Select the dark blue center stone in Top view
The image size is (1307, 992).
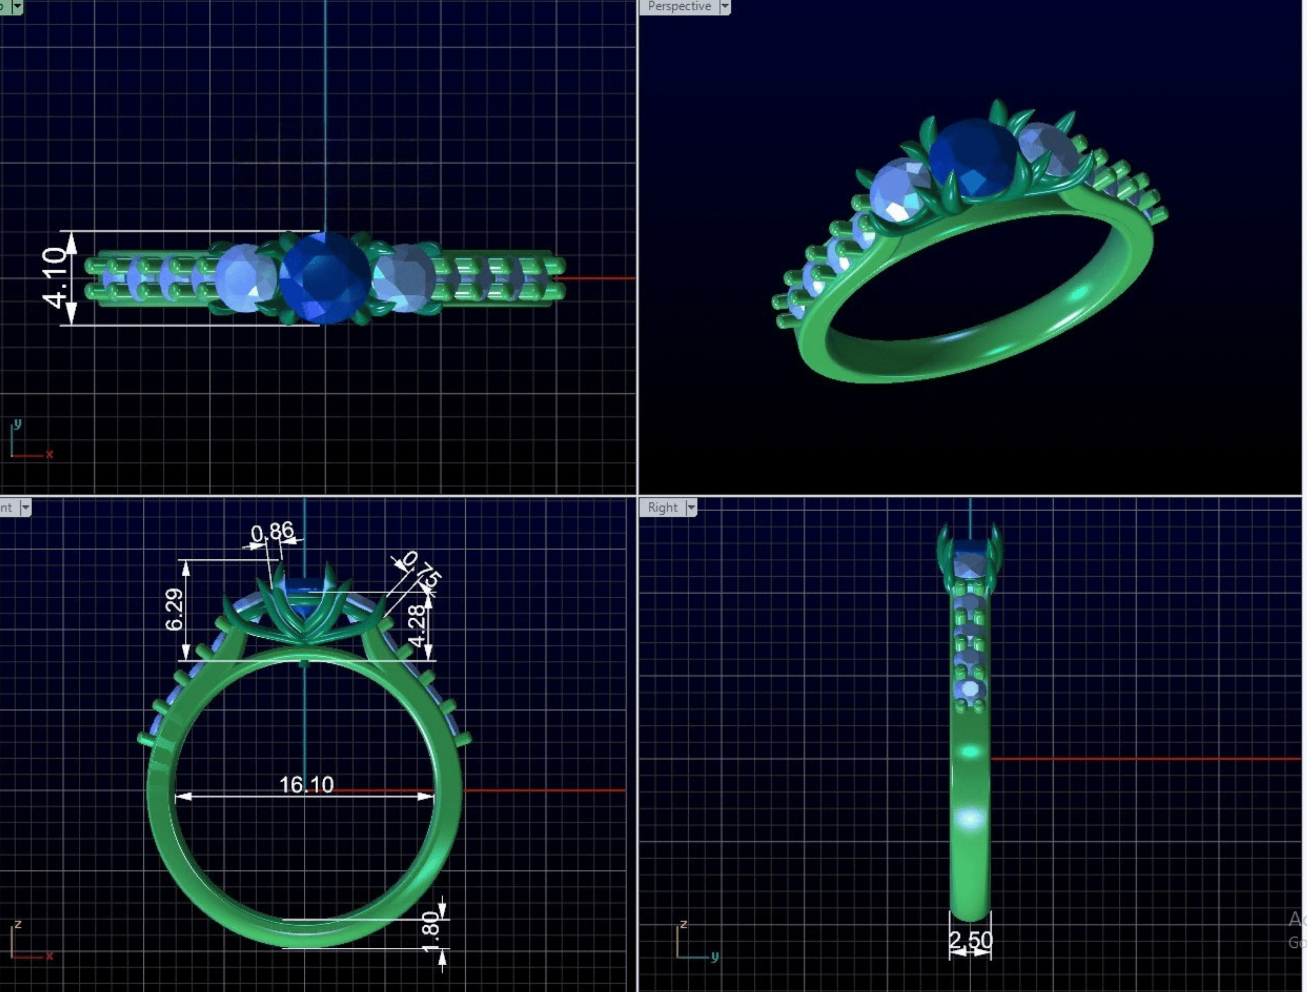click(325, 278)
